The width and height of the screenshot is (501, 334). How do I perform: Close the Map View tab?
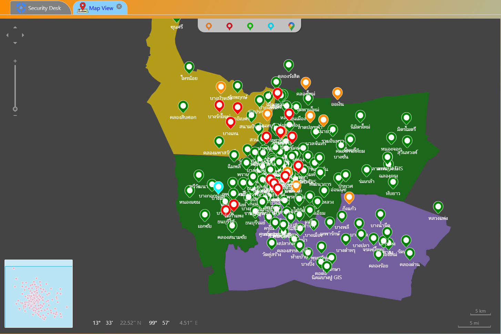[x=119, y=7]
